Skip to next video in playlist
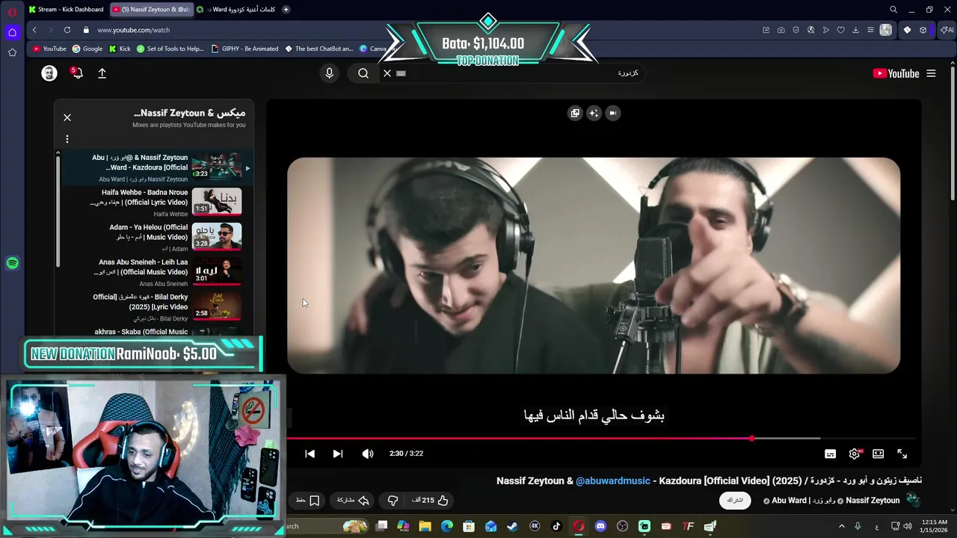The image size is (957, 538). [x=337, y=454]
